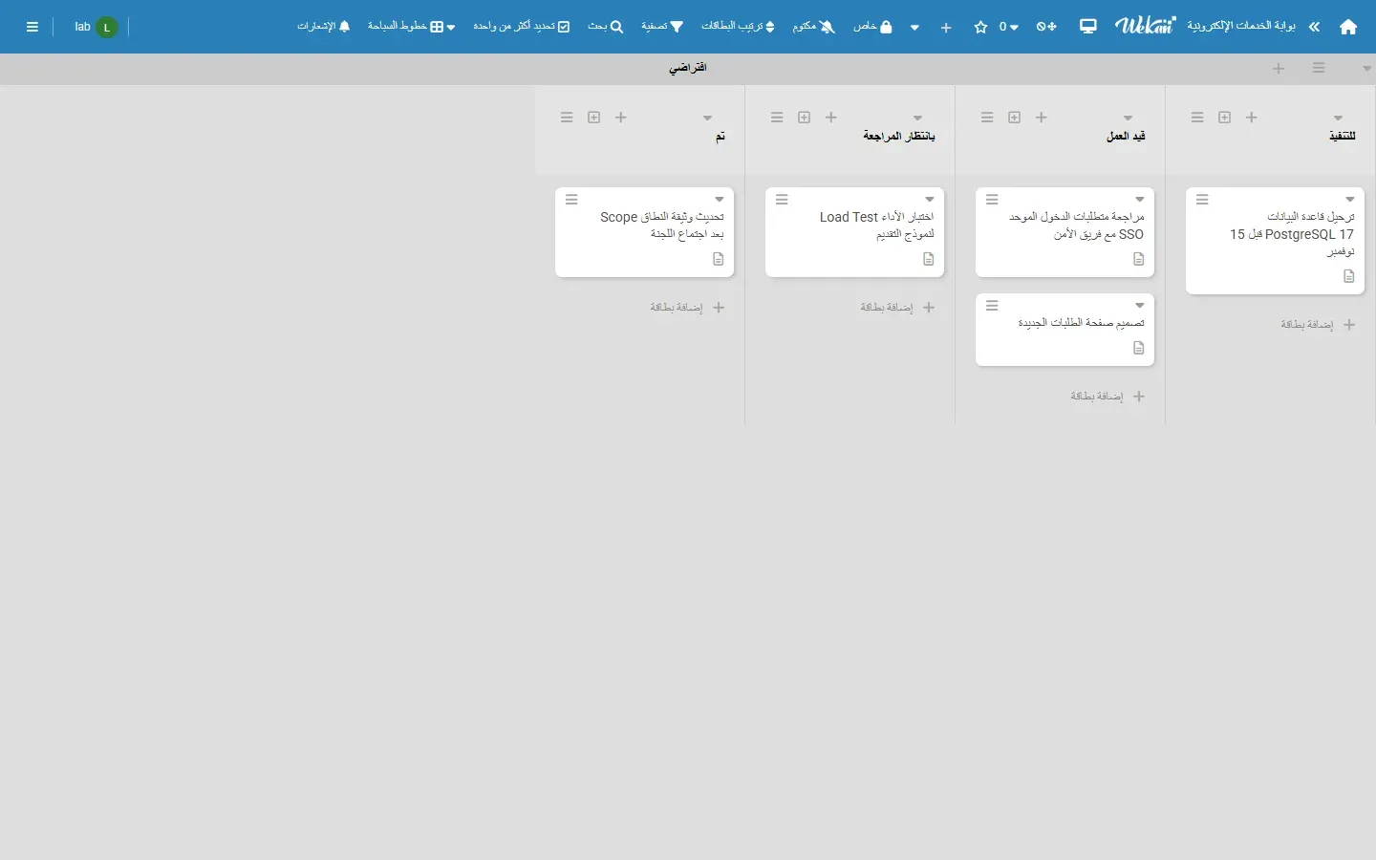1376x860 pixels.
Task: Expand the dropdown arrow on the PostgreSQL card
Action: [1351, 200]
